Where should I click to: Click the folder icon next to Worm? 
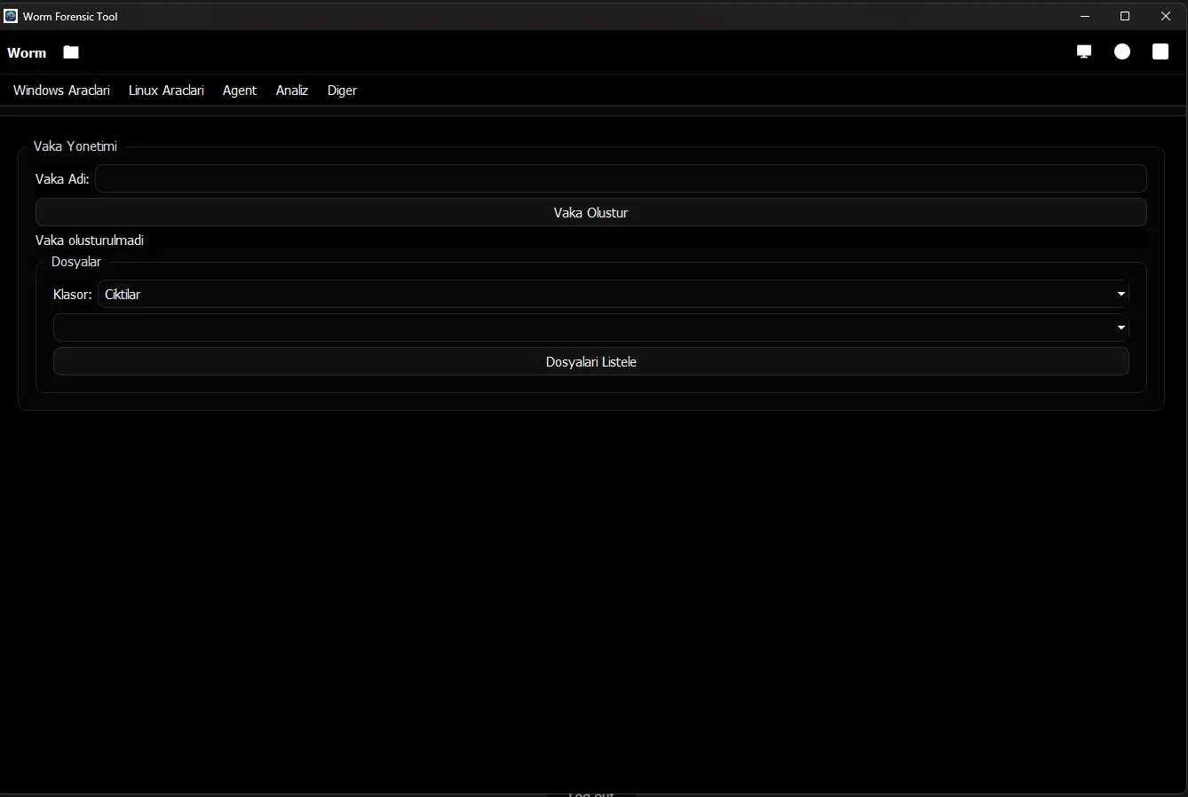(x=71, y=52)
